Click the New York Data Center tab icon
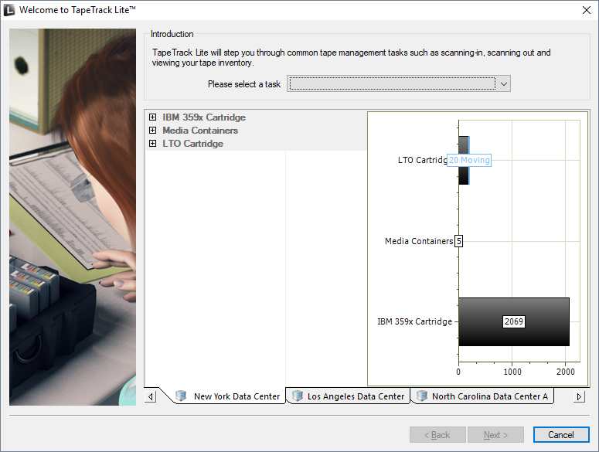The image size is (599, 452). coord(181,396)
